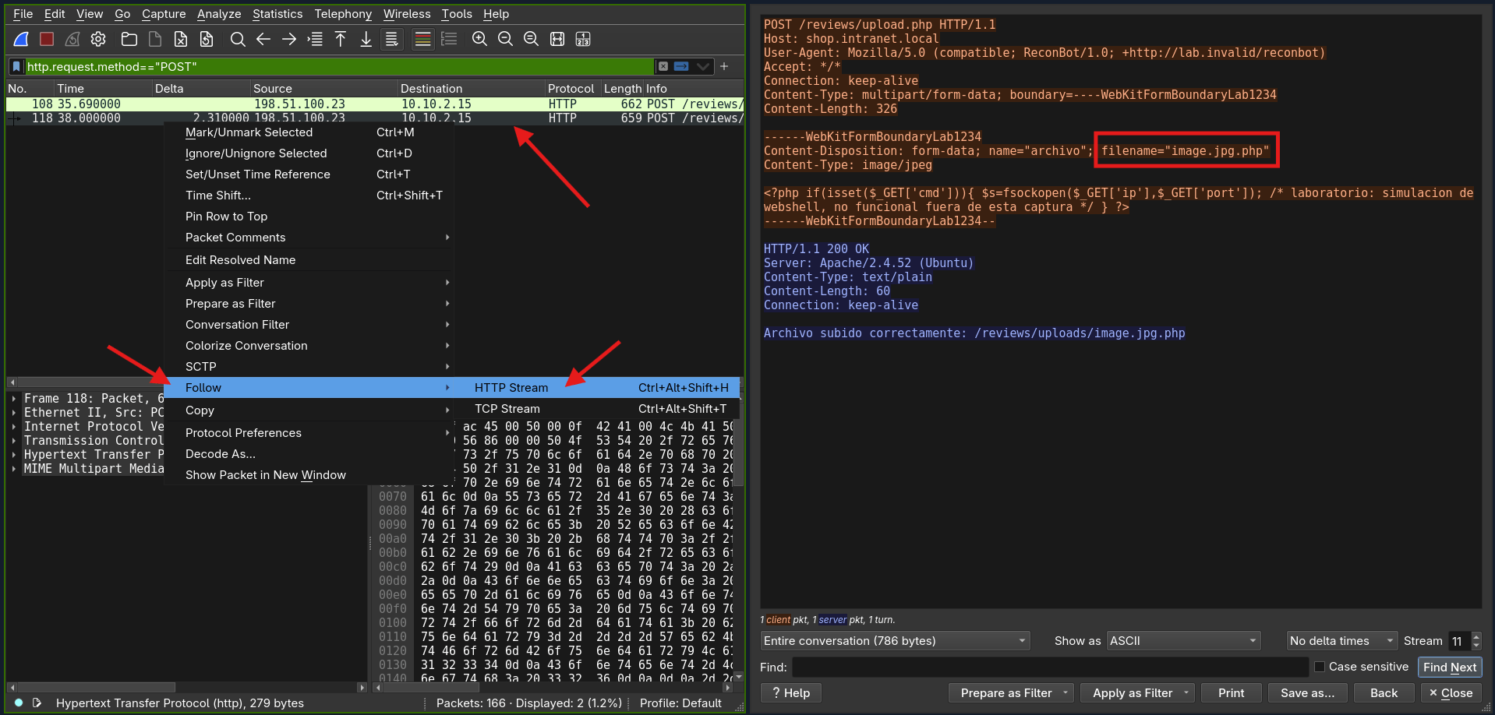
Task: Click the Back button in stream dialog
Action: pos(1384,693)
